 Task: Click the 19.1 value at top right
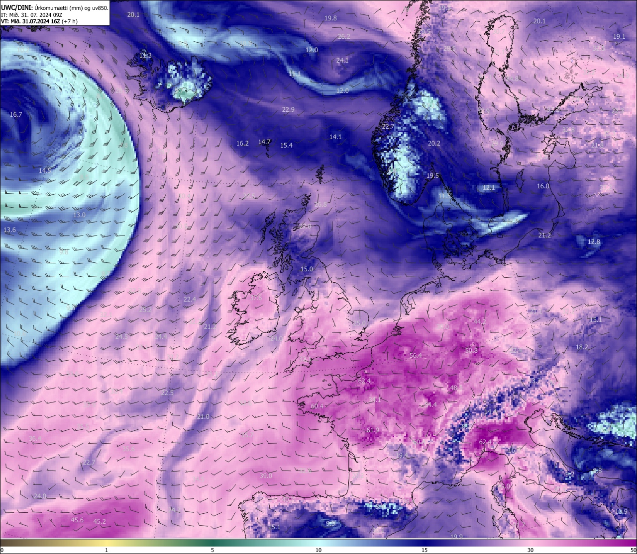tap(619, 37)
